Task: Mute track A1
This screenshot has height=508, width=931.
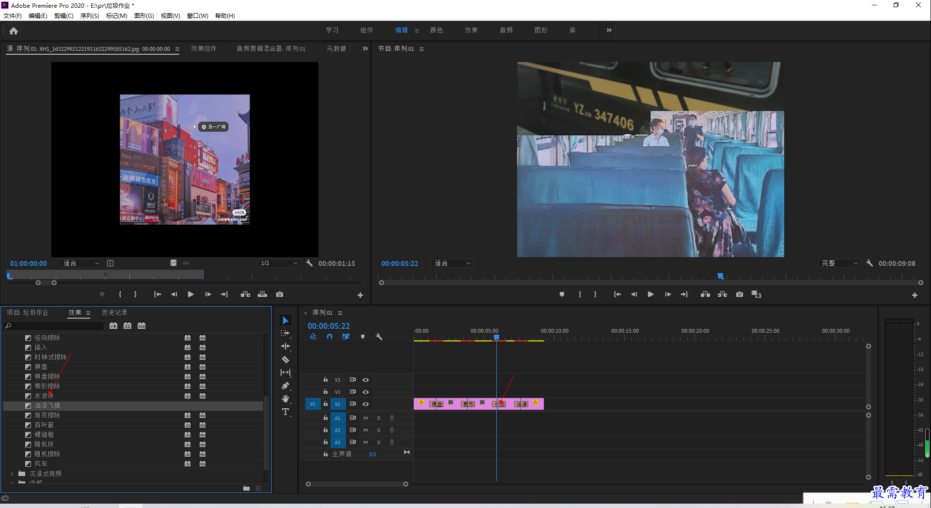Action: tap(366, 418)
